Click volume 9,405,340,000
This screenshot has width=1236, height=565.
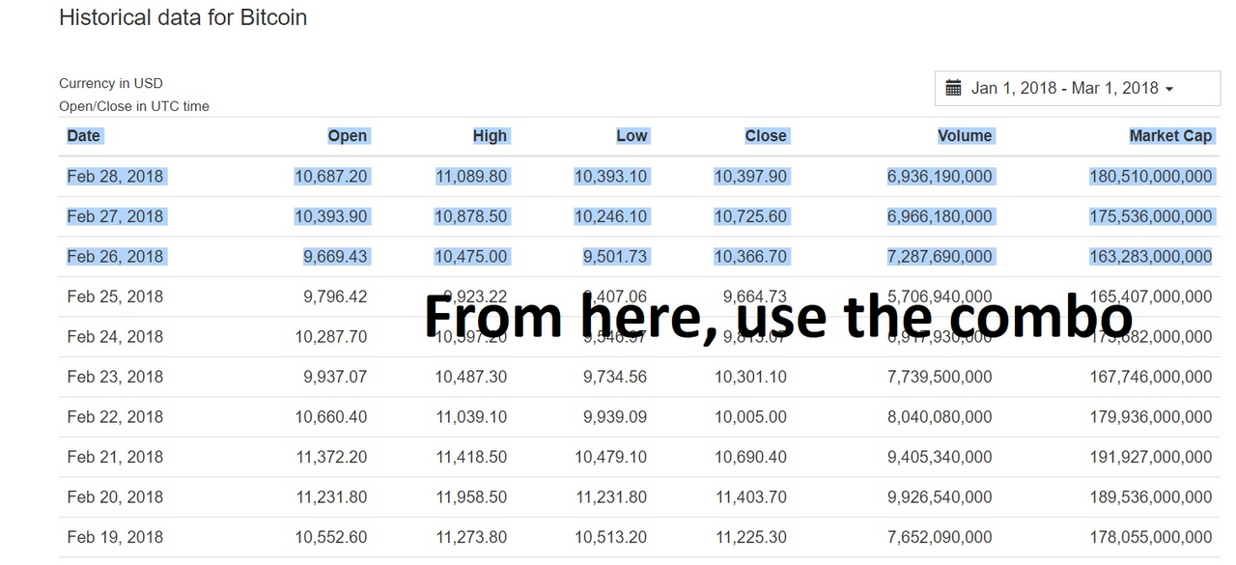940,457
